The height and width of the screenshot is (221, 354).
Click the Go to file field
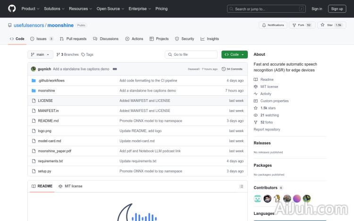(191, 54)
